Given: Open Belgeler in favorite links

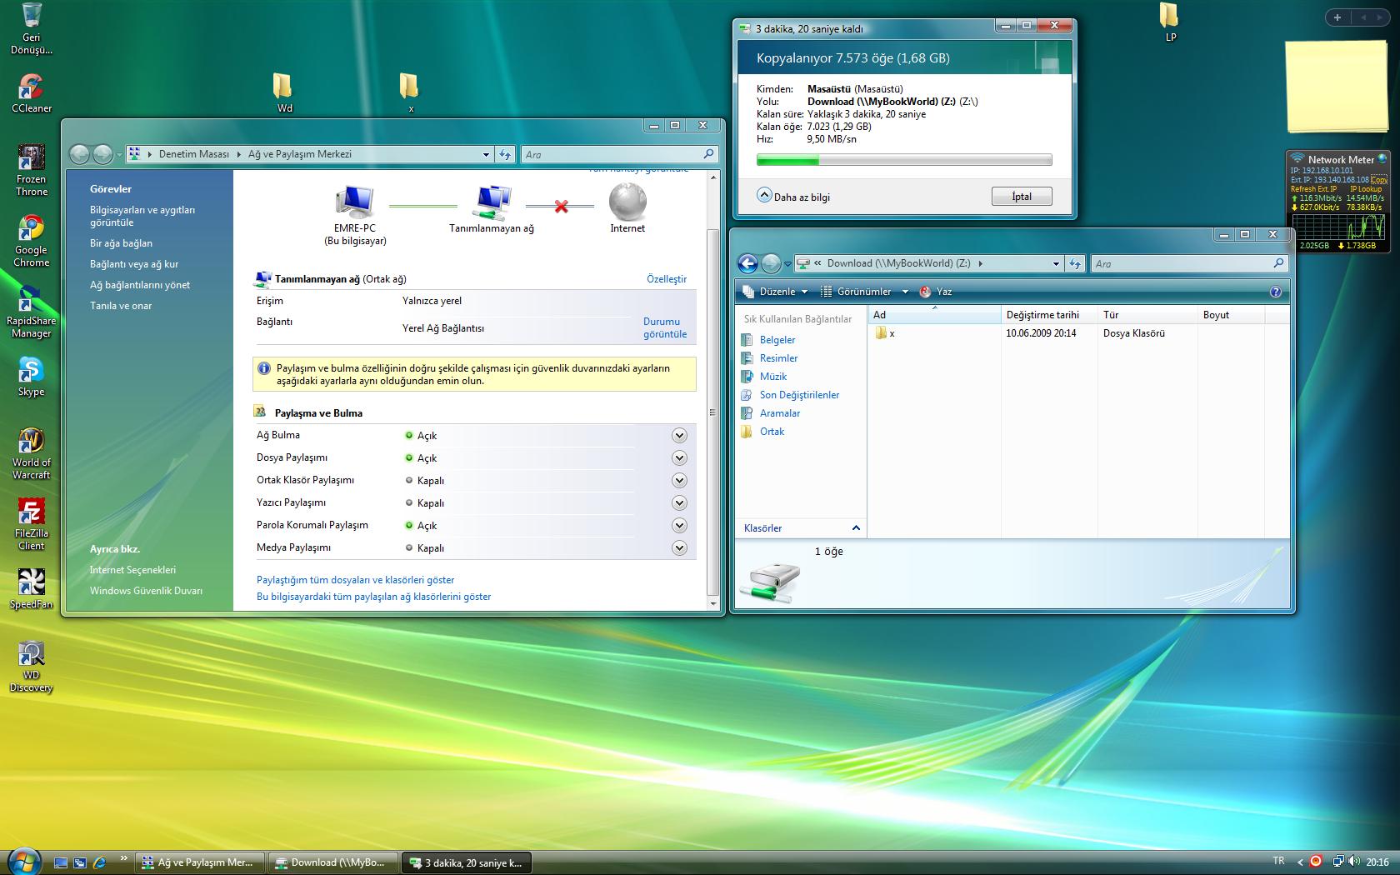Looking at the screenshot, I should tap(777, 340).
